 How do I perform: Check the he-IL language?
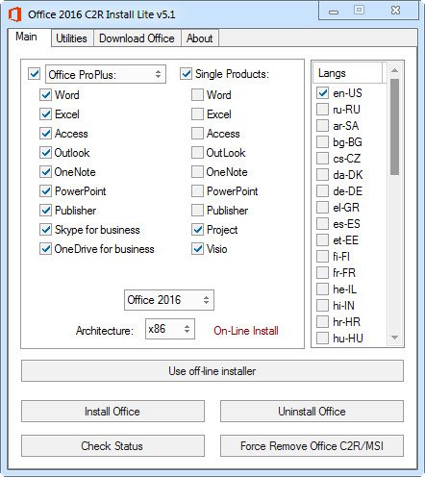coord(322,289)
